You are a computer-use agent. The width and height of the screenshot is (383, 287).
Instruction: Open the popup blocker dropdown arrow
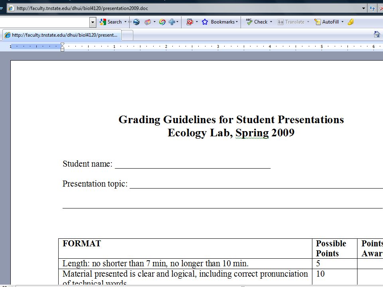click(197, 22)
